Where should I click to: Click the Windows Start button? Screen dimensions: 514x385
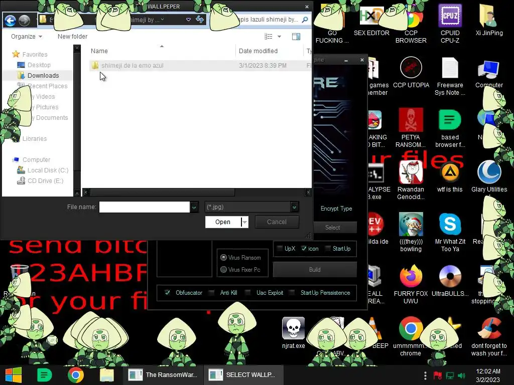tap(14, 375)
